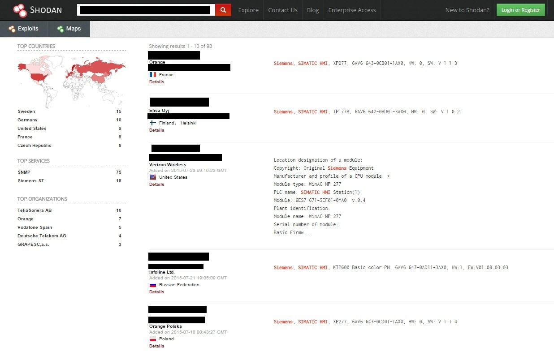
Task: Open the Maps tab
Action: pos(69,29)
